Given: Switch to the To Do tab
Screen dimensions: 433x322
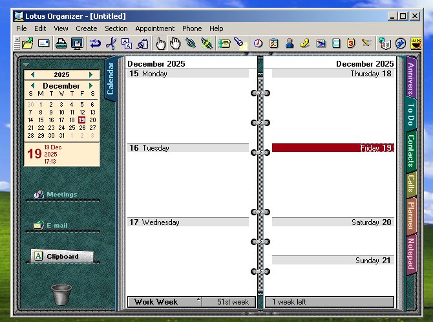Looking at the screenshot, I should [411, 114].
